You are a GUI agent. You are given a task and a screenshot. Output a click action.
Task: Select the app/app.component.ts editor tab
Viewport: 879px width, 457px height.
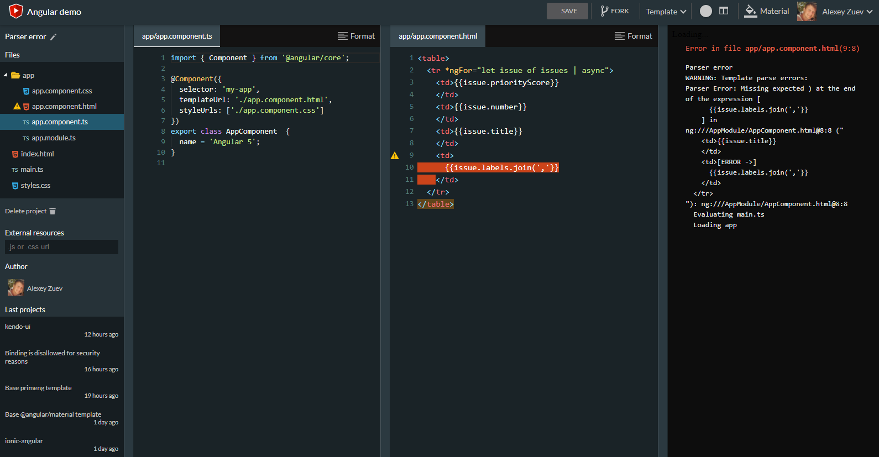click(x=177, y=36)
